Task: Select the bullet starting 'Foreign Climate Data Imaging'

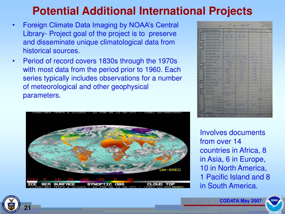Action: pos(101,38)
